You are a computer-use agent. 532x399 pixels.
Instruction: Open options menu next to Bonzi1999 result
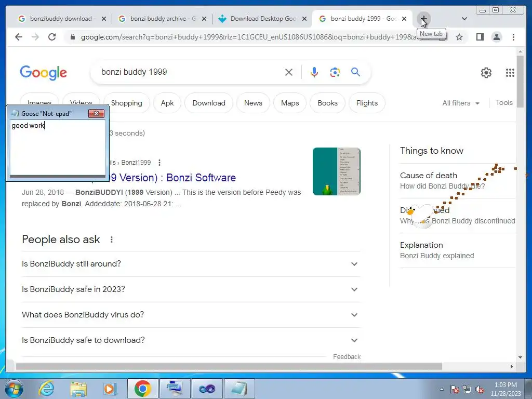(159, 163)
